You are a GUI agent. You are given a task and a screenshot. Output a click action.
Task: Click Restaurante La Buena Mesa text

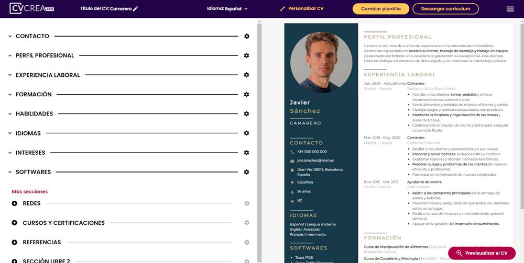(x=431, y=89)
